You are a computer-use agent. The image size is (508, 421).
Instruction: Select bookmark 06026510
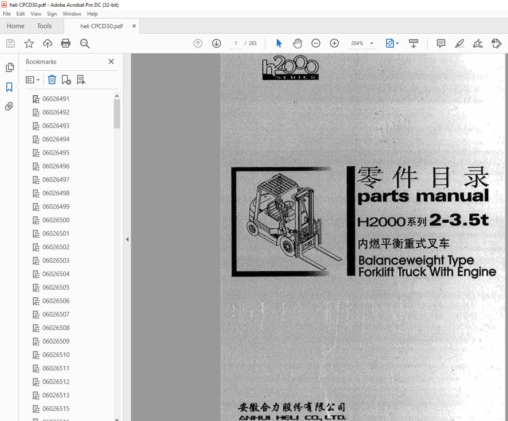point(56,355)
